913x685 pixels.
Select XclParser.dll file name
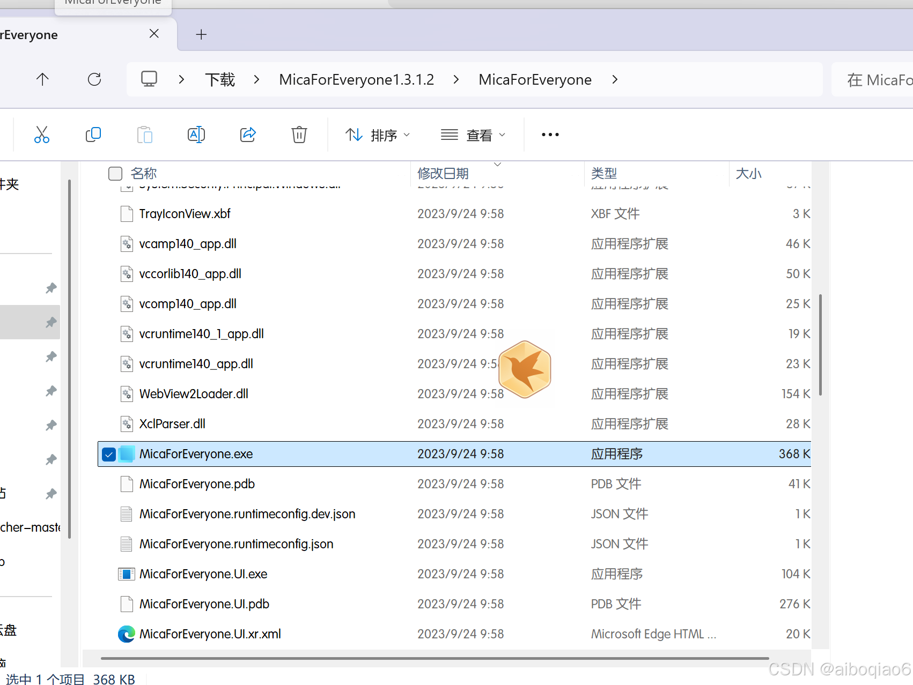pyautogui.click(x=172, y=424)
